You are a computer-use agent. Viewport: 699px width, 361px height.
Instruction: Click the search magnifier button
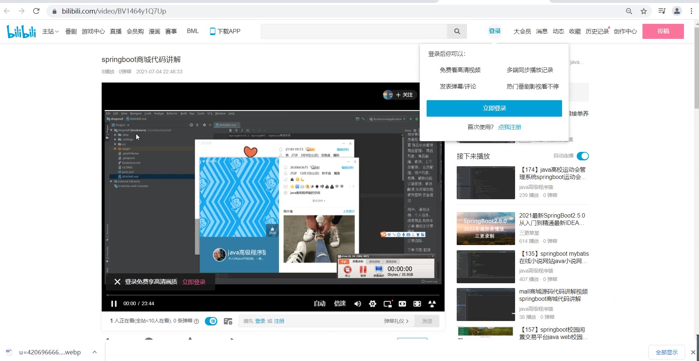point(457,32)
